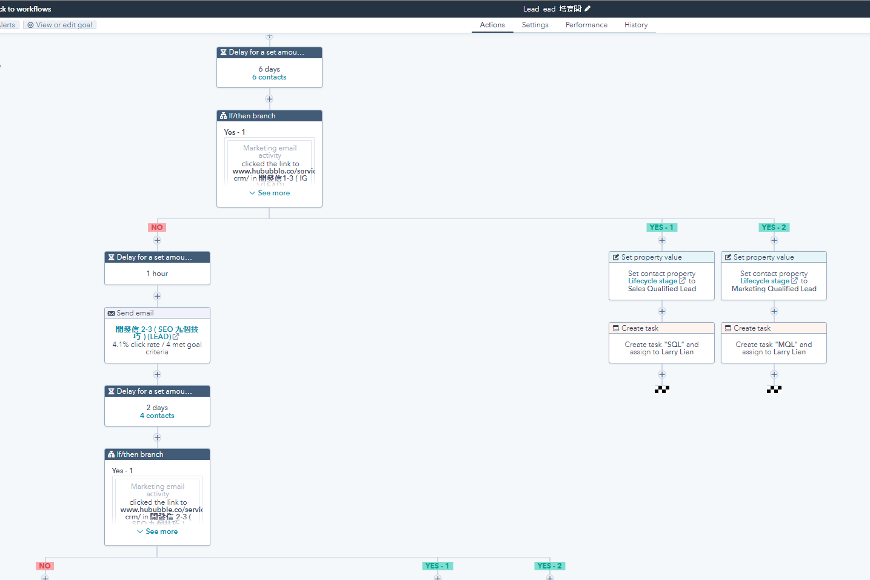Click the pencil icon to rename workflow
870x580 pixels.
[587, 8]
